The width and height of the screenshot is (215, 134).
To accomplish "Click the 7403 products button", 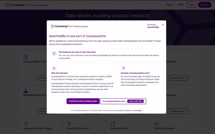I will pos(178,111).
